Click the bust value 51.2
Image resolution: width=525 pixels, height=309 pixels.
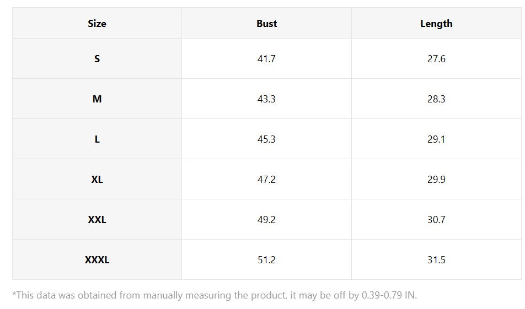pyautogui.click(x=266, y=259)
